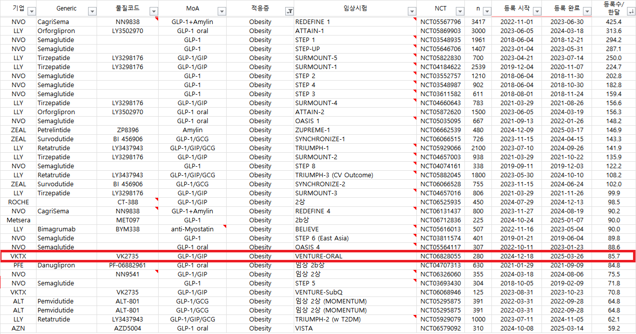This screenshot has width=636, height=334.
Task: Select the SURMOUNT-5 trial cell
Action: tap(356, 58)
